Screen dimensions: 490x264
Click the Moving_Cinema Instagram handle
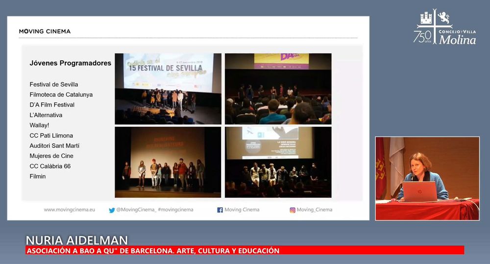(315, 210)
